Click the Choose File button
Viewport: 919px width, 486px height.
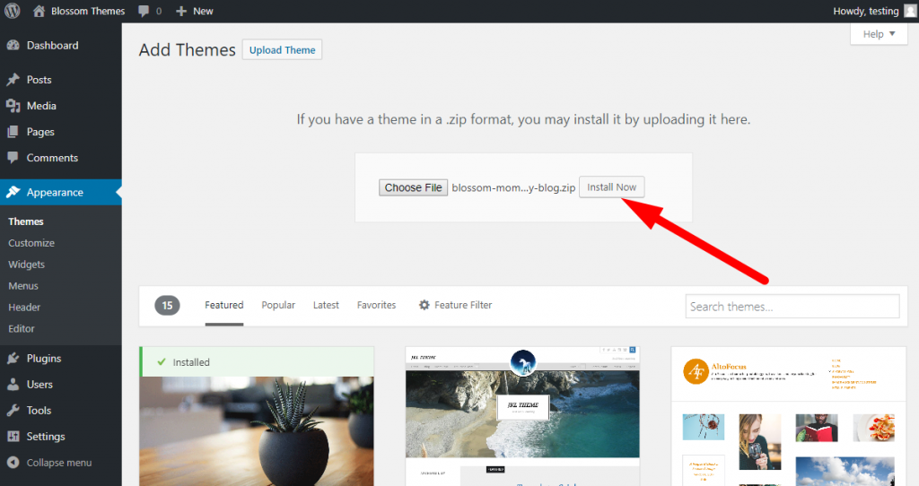click(x=413, y=187)
